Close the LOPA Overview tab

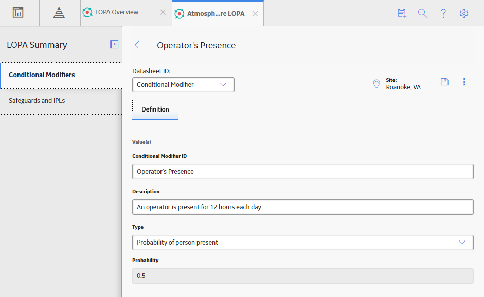[163, 12]
